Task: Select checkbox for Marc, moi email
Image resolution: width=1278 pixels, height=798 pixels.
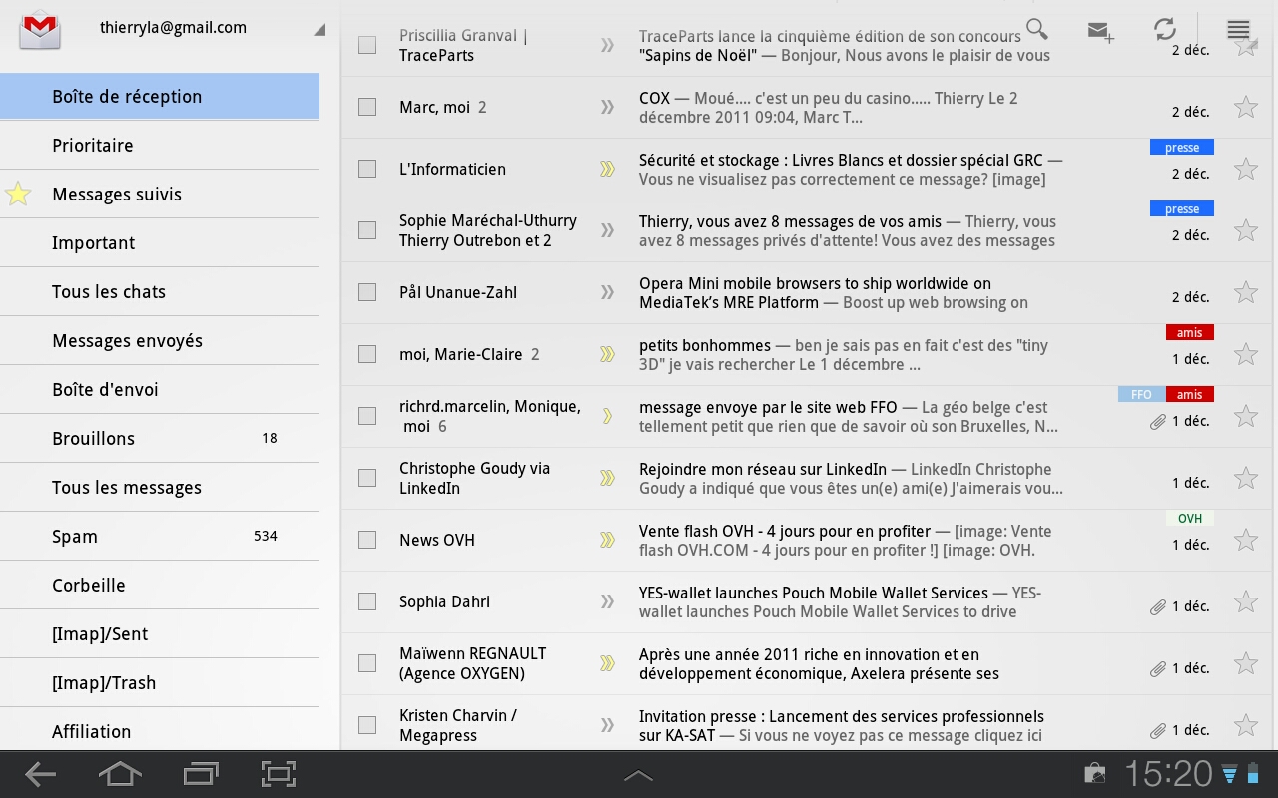Action: (x=367, y=107)
